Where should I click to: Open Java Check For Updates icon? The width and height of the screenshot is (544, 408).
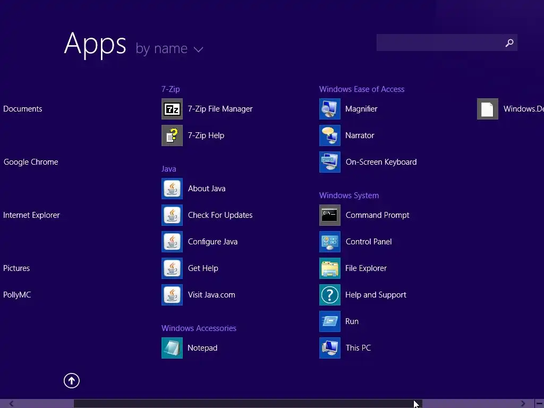[172, 215]
